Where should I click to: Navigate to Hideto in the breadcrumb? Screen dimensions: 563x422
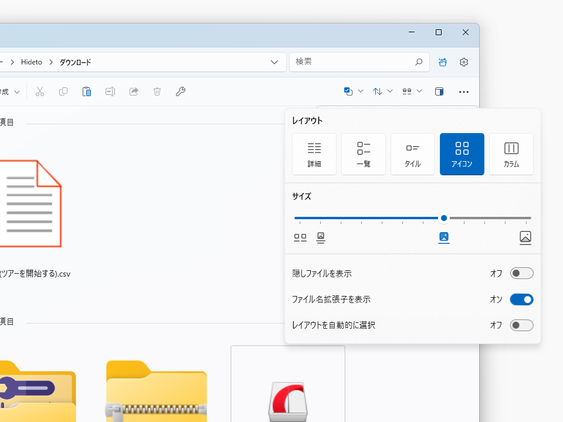31,62
